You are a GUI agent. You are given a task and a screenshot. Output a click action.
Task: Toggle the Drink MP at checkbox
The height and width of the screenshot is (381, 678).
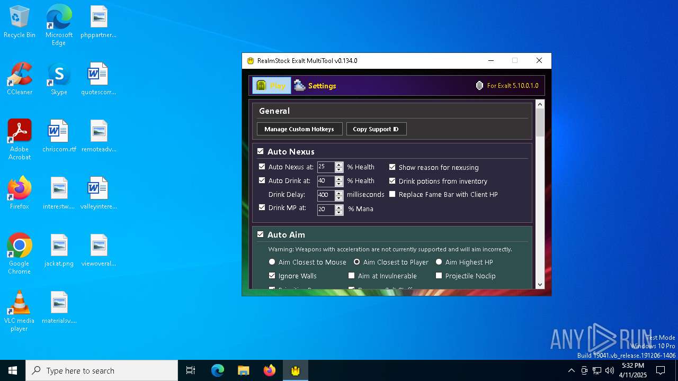pos(262,208)
